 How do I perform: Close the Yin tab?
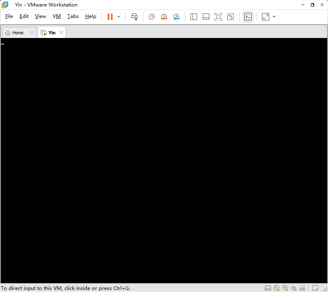point(61,33)
